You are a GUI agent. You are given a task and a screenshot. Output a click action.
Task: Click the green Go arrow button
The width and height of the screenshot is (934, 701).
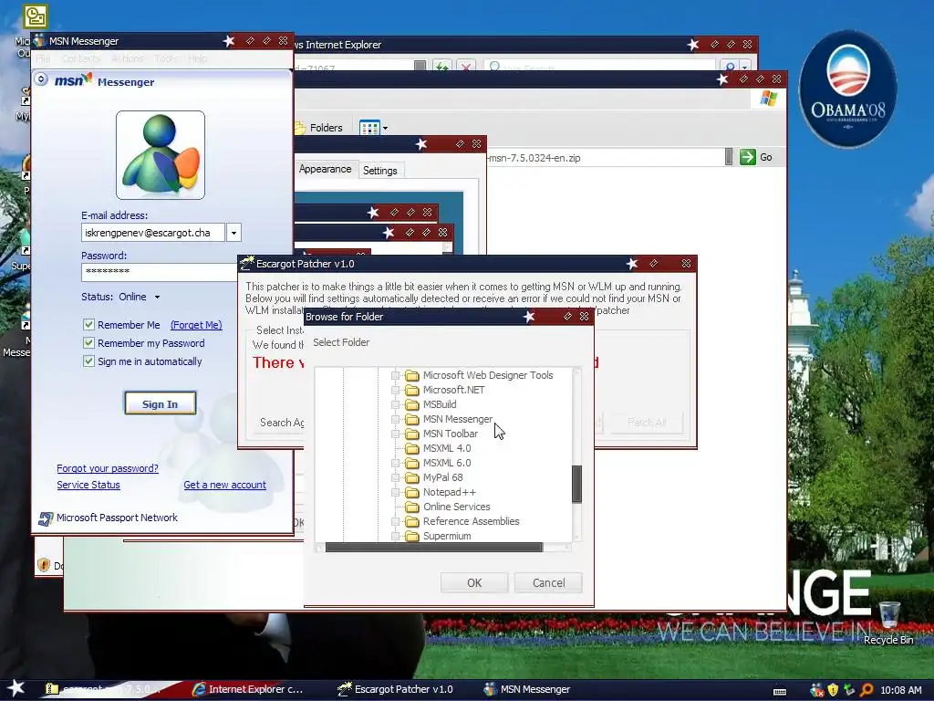[747, 157]
